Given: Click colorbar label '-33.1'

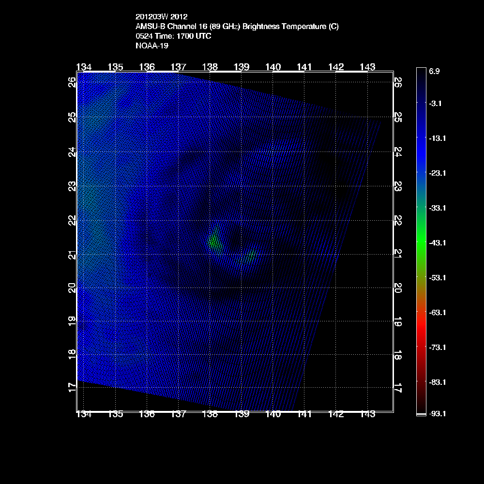Looking at the screenshot, I should click(438, 208).
